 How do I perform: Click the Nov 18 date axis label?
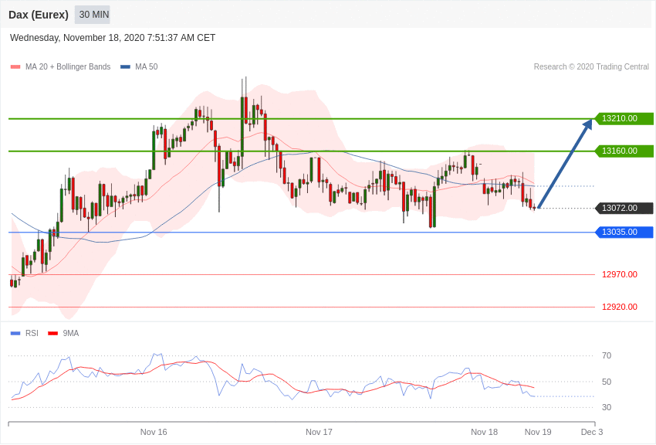(485, 432)
